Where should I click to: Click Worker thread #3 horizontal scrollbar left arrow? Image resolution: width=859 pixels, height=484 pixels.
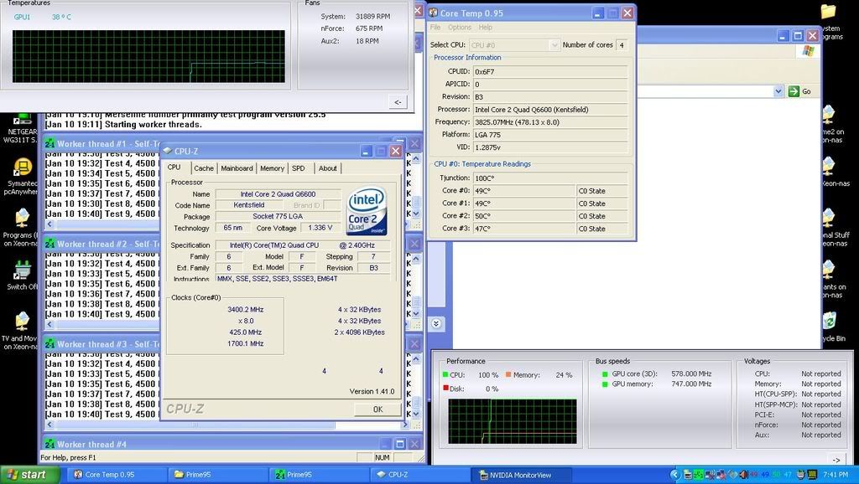click(x=49, y=425)
